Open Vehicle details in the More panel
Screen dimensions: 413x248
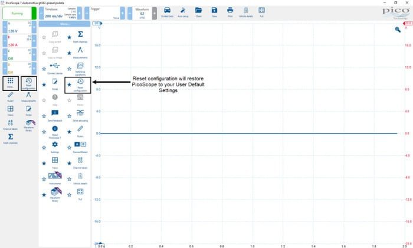pos(80,179)
